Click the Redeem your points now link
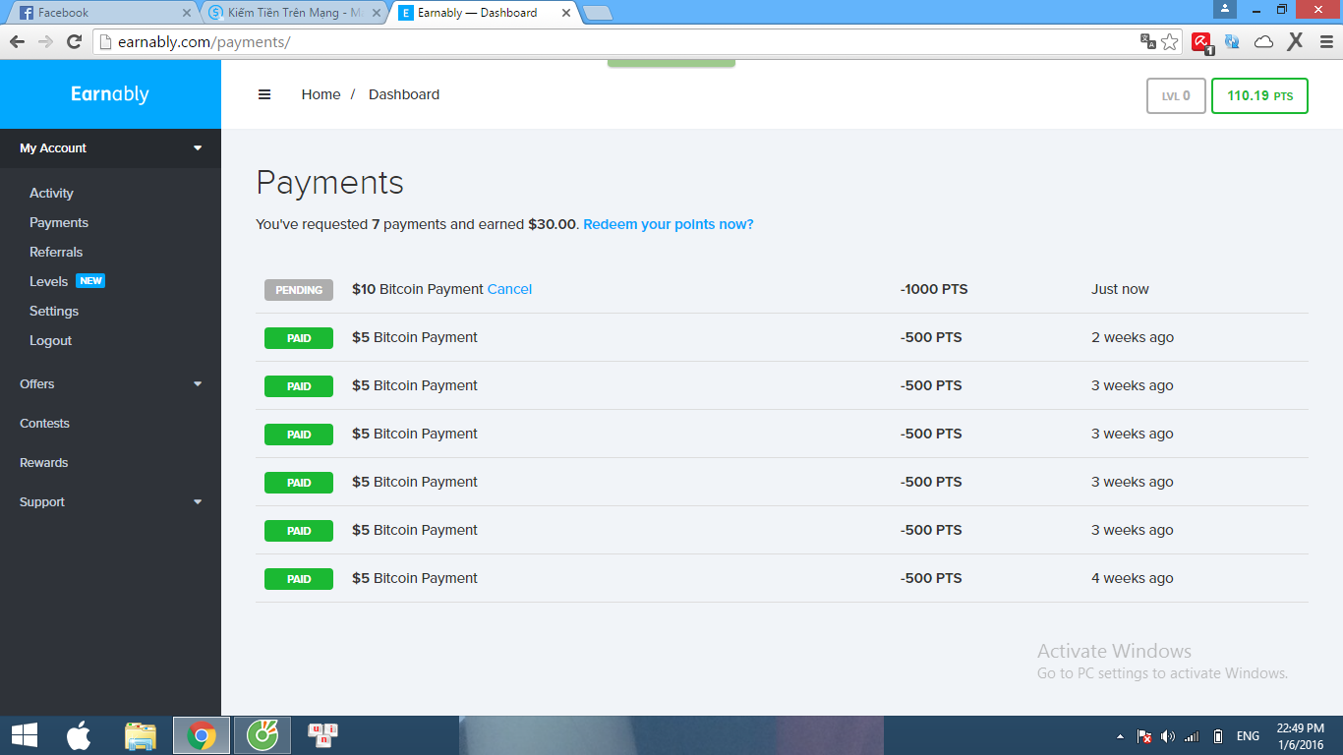Screen dimensions: 1343x755 click(x=669, y=224)
